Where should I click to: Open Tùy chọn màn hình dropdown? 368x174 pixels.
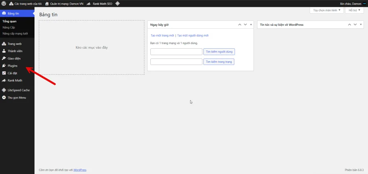pyautogui.click(x=327, y=10)
